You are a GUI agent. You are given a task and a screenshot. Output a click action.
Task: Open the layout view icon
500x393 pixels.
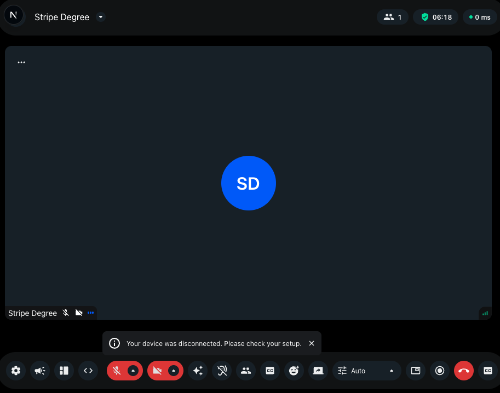[64, 371]
